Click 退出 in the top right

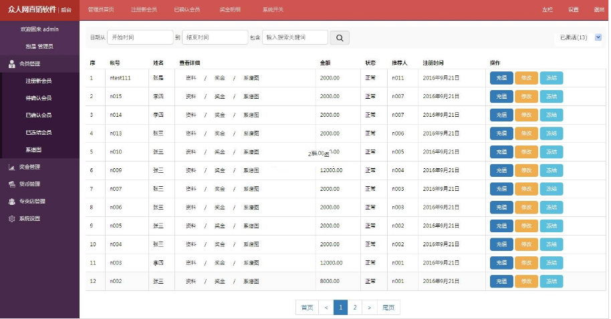[x=599, y=10]
